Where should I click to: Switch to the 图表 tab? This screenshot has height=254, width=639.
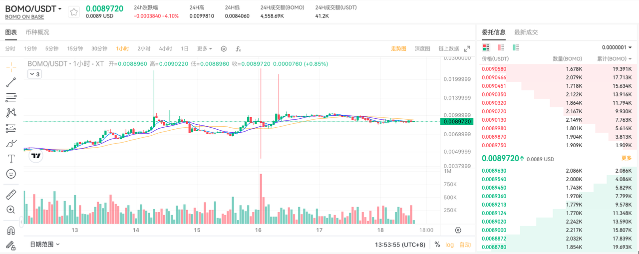pyautogui.click(x=11, y=32)
